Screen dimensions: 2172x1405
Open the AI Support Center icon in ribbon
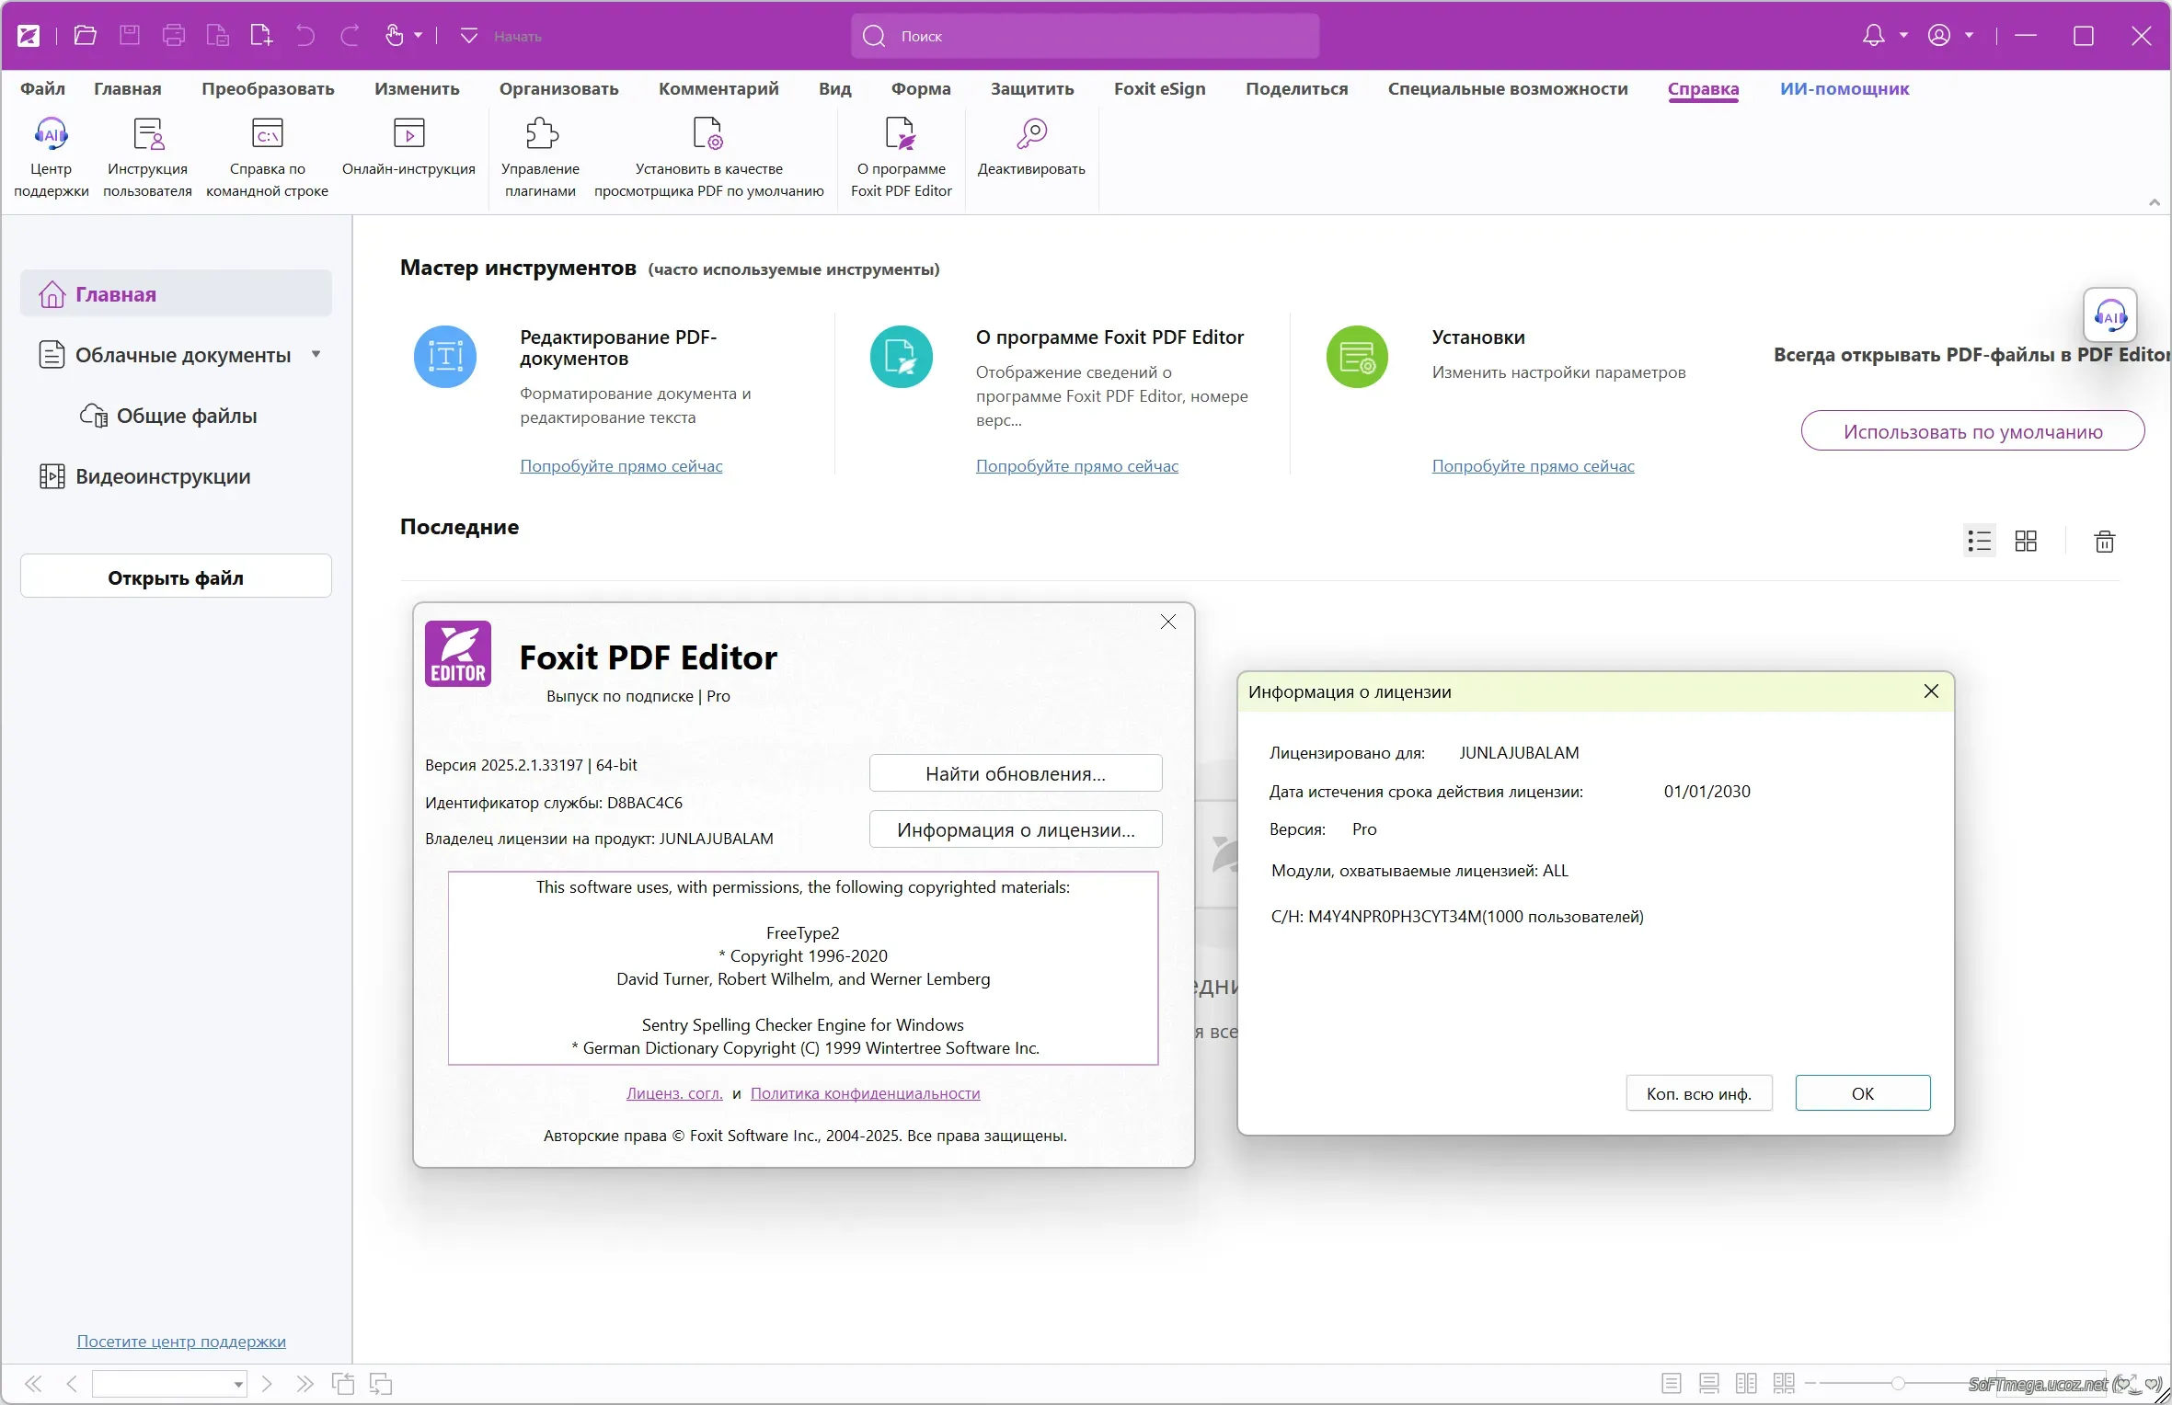tap(51, 135)
